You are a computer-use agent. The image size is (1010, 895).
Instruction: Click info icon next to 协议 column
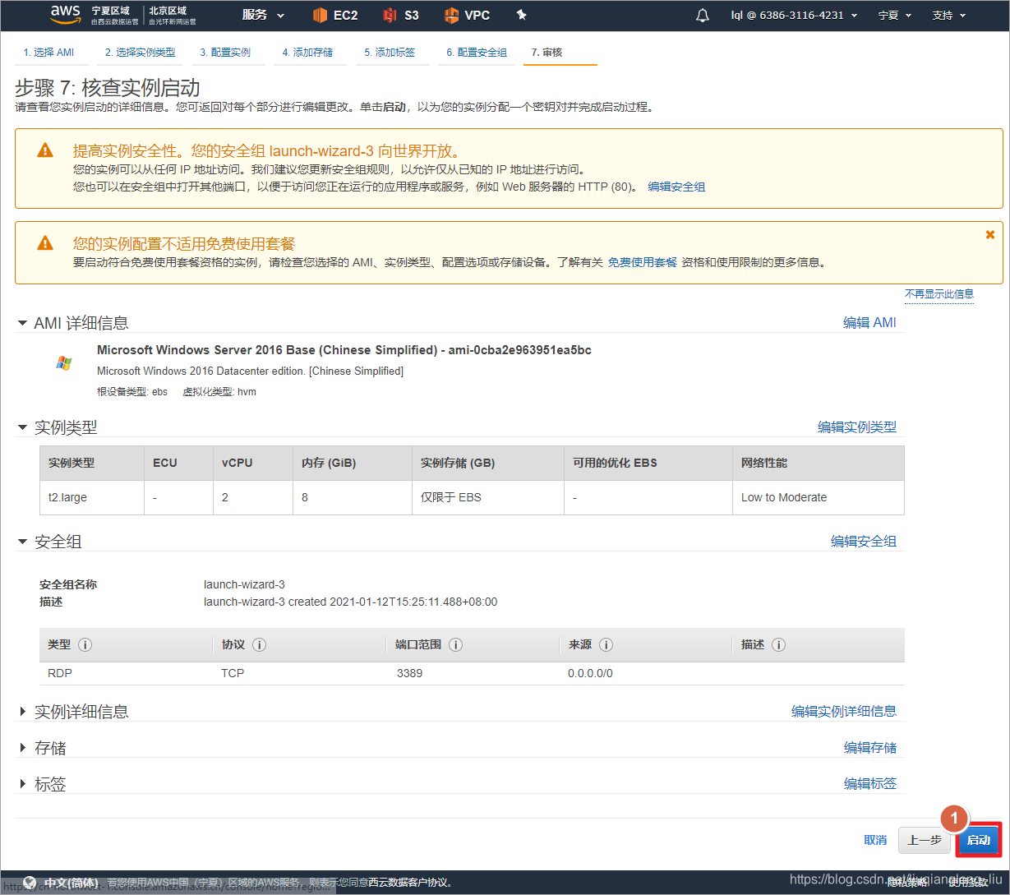click(259, 645)
